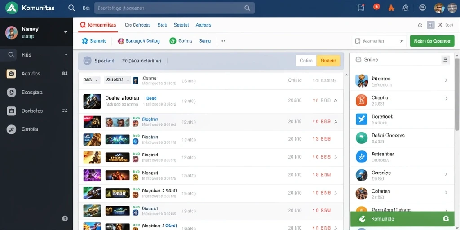
Task: Expand the Neney account dropdown arrow
Action: [x=66, y=32]
